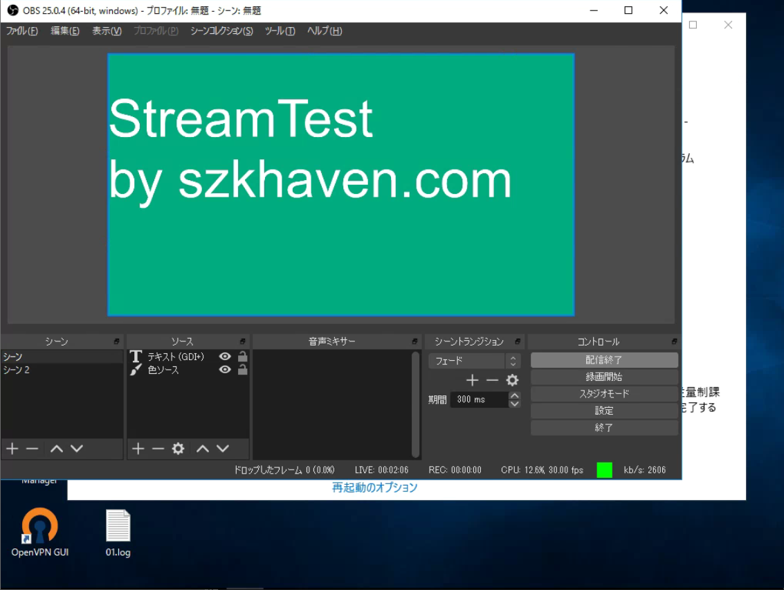Open the ファイル menu

pos(21,31)
